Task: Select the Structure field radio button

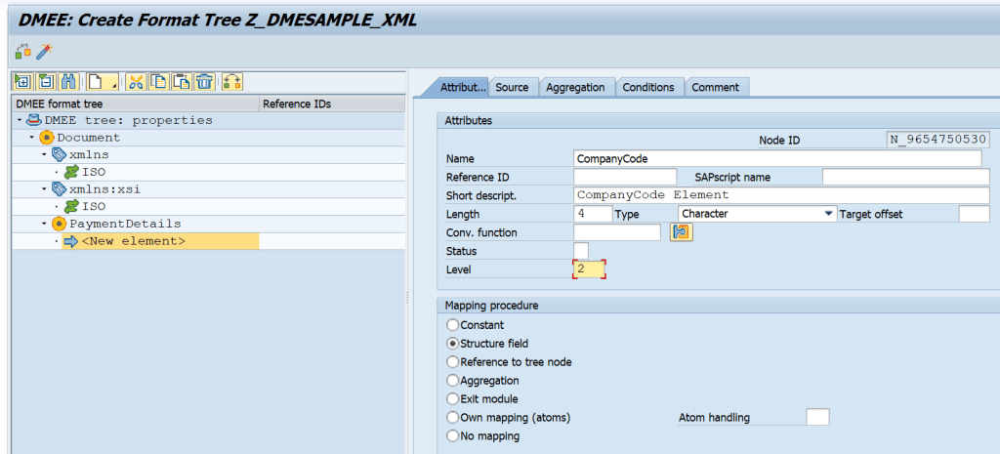Action: coord(453,344)
